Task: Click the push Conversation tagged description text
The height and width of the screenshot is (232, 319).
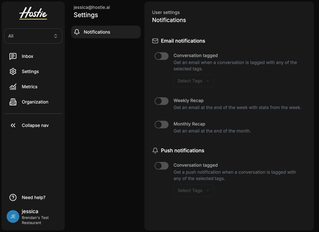Action: click(235, 175)
